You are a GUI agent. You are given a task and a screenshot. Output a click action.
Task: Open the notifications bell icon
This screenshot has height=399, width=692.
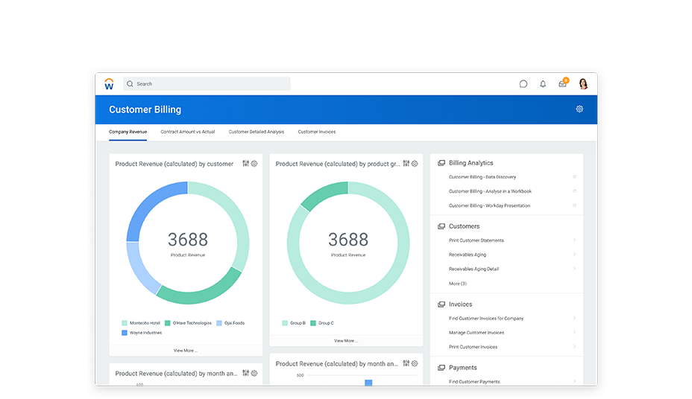pos(543,83)
